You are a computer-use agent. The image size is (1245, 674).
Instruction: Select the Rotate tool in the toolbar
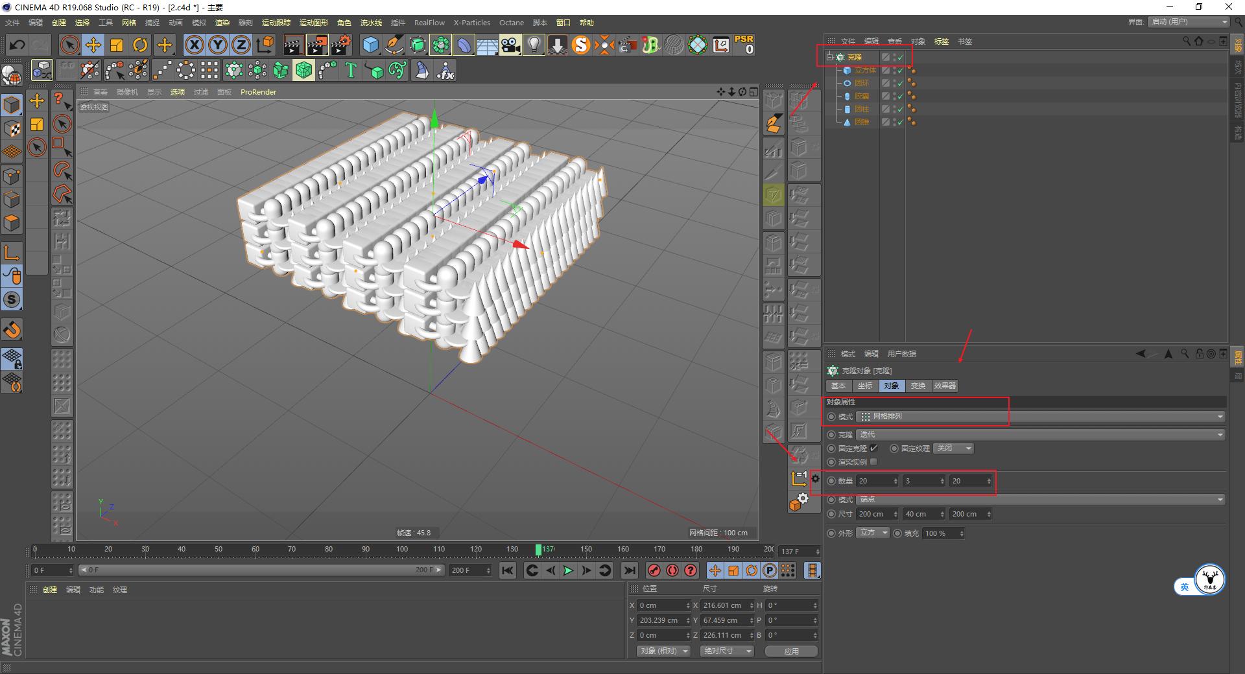tap(141, 44)
